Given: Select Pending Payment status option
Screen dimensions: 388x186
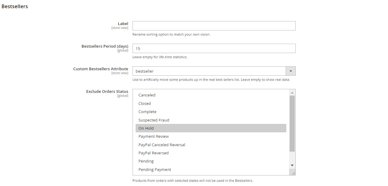Looking at the screenshot, I should (x=155, y=169).
